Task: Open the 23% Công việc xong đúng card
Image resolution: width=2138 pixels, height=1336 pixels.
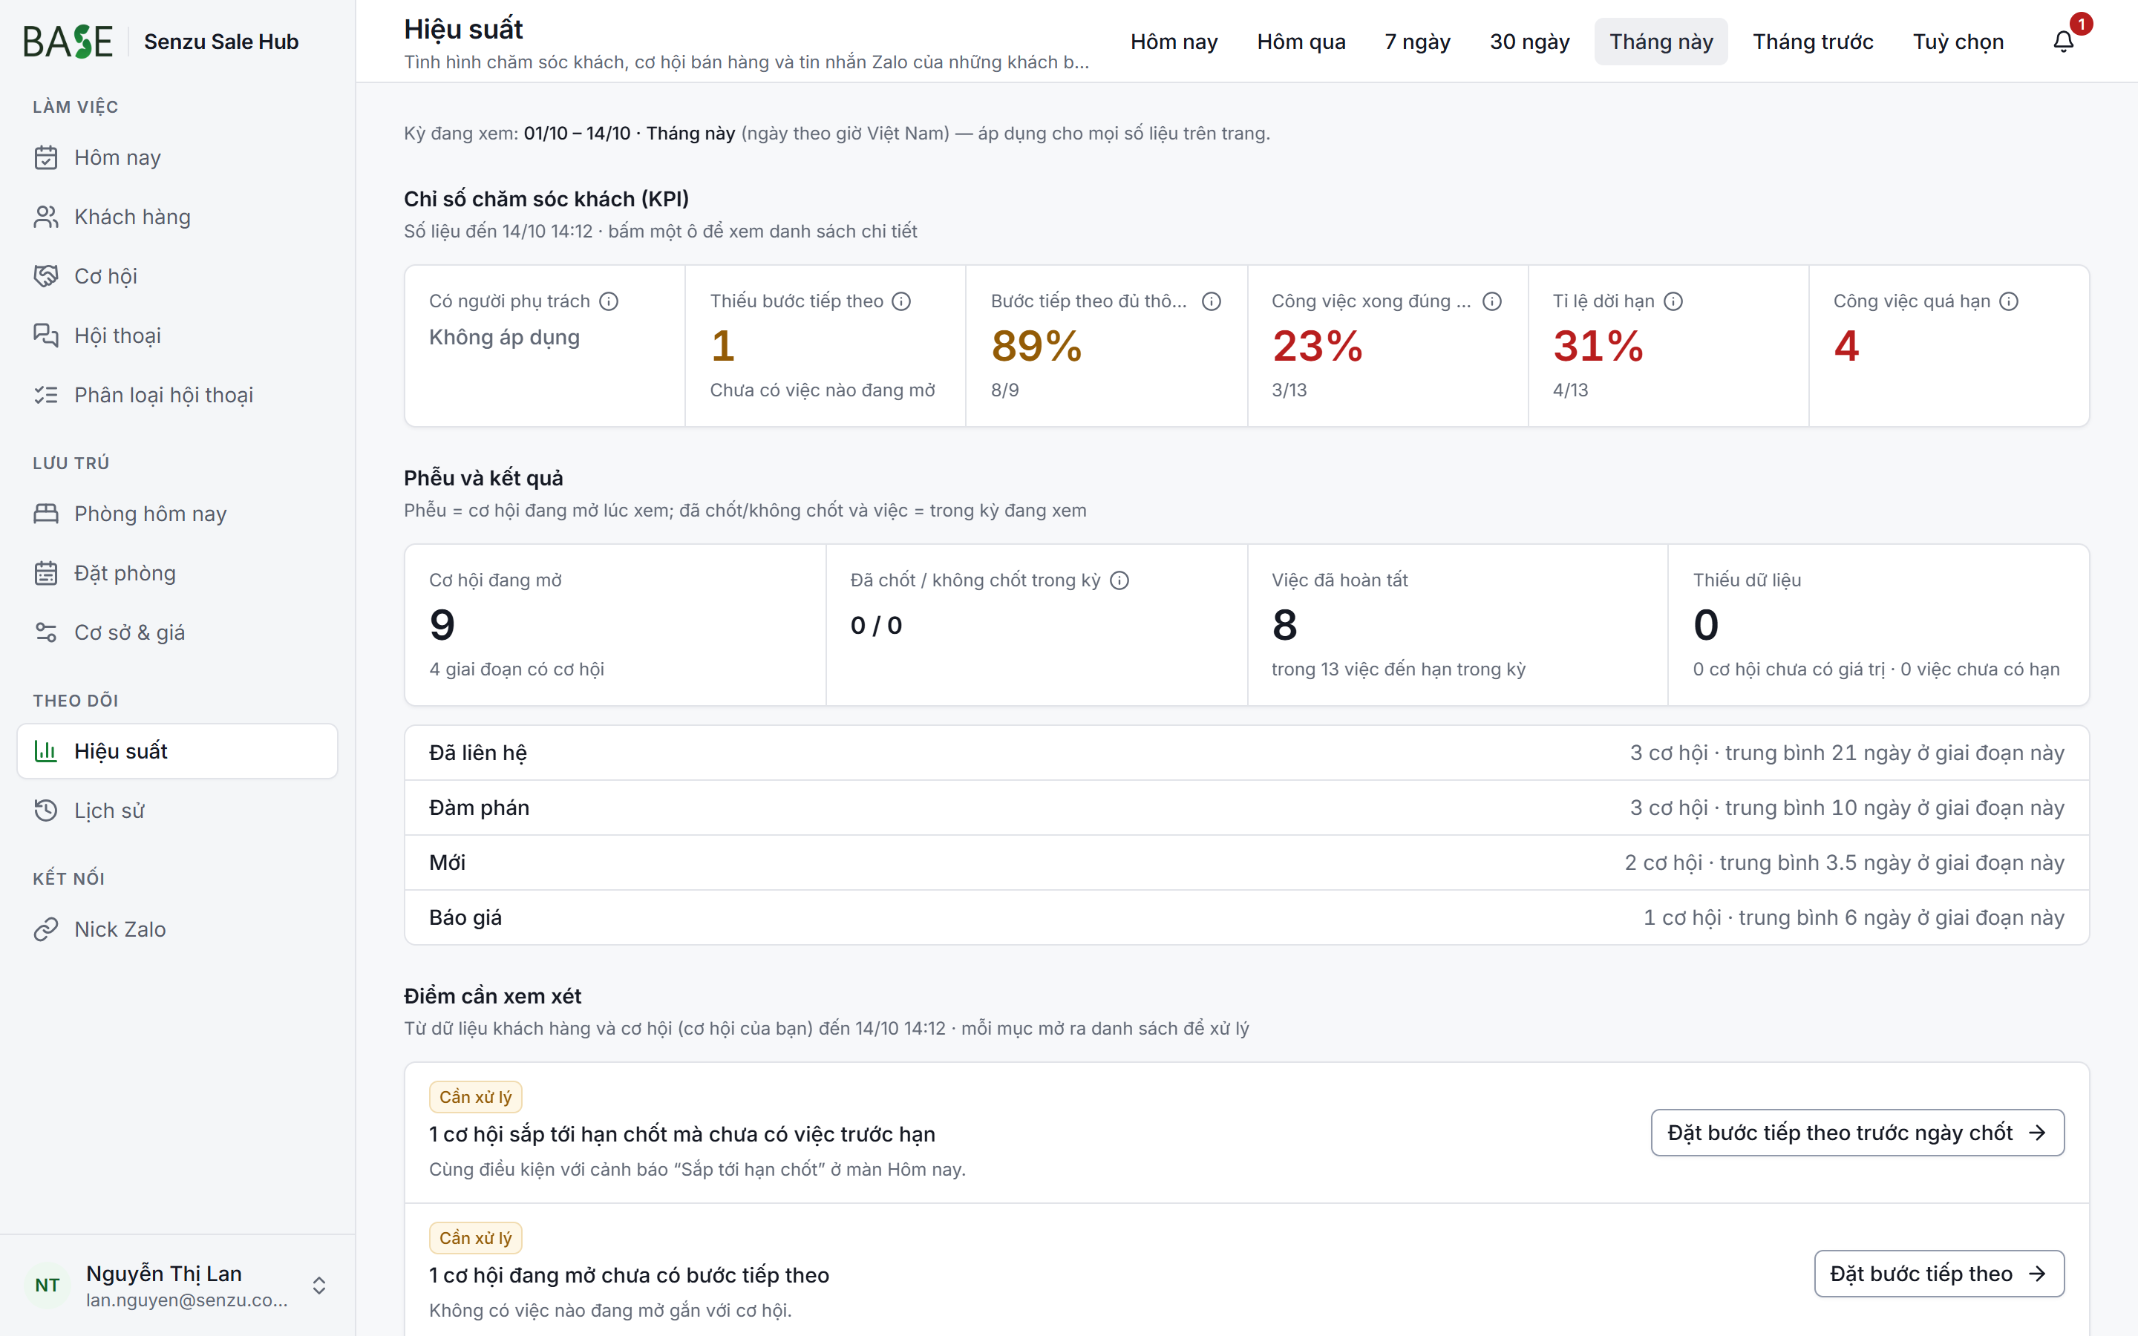Action: pos(1387,345)
